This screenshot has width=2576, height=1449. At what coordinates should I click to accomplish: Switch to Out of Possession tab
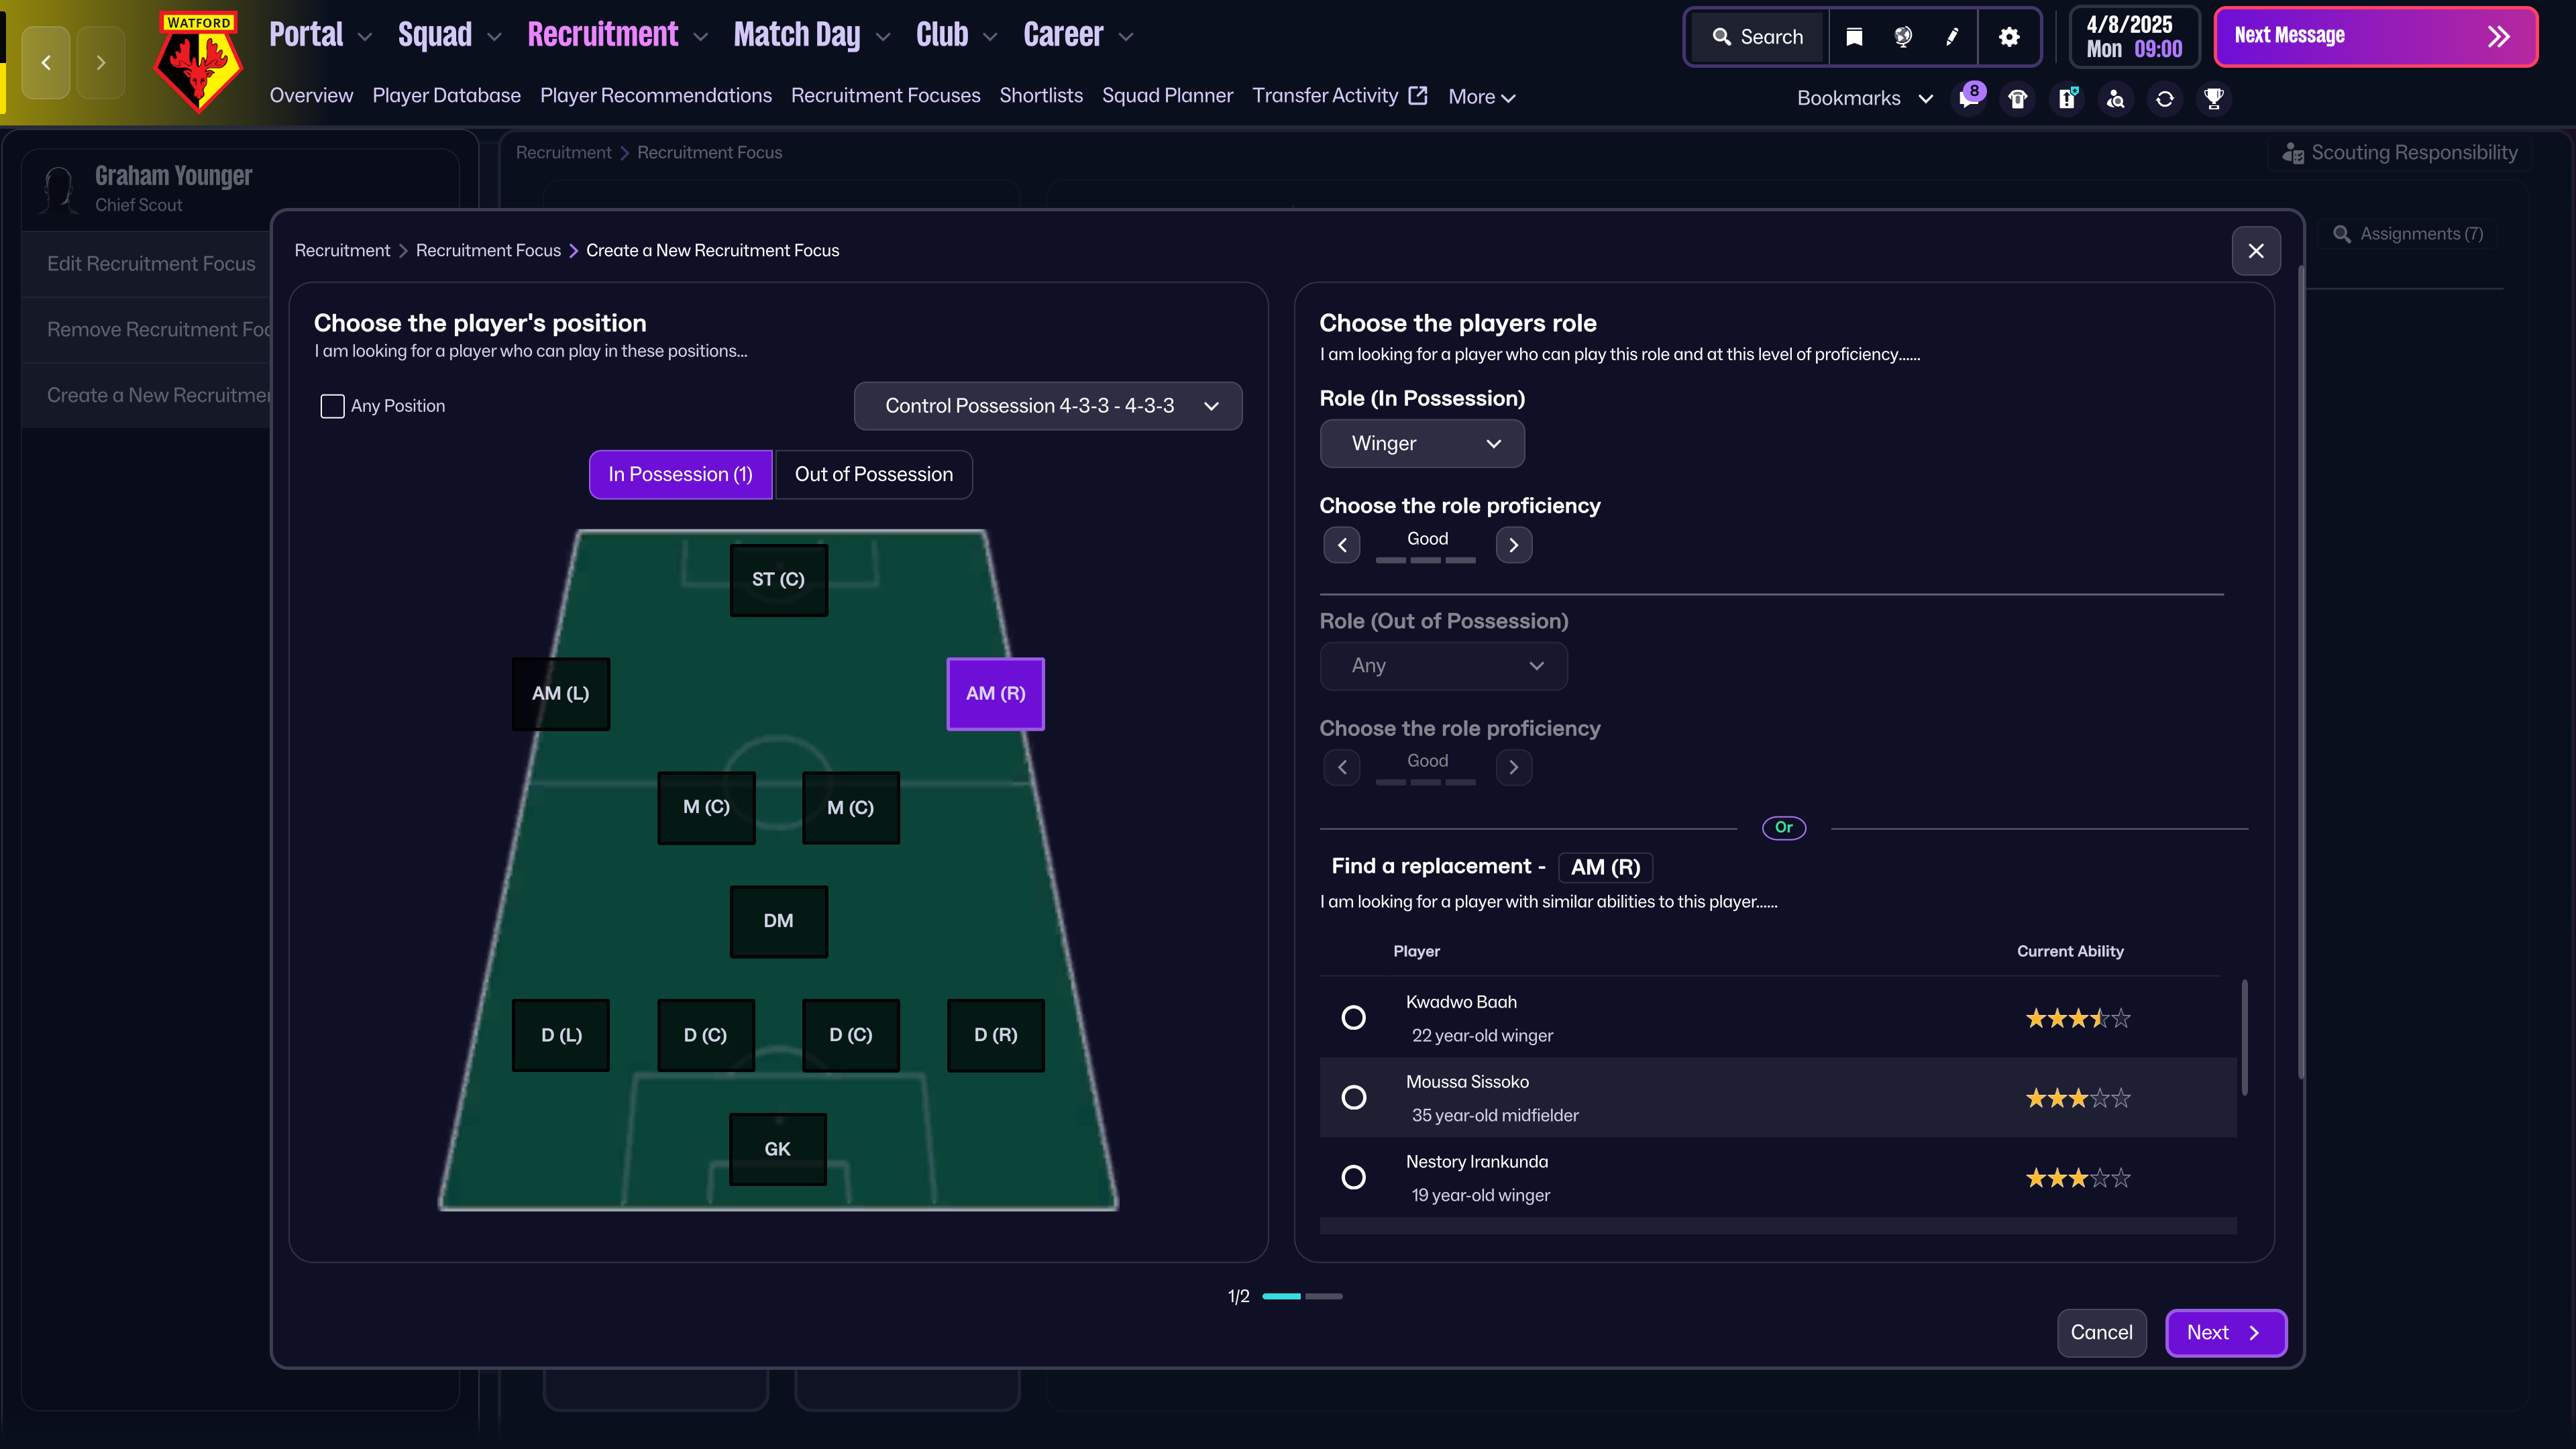click(x=873, y=474)
